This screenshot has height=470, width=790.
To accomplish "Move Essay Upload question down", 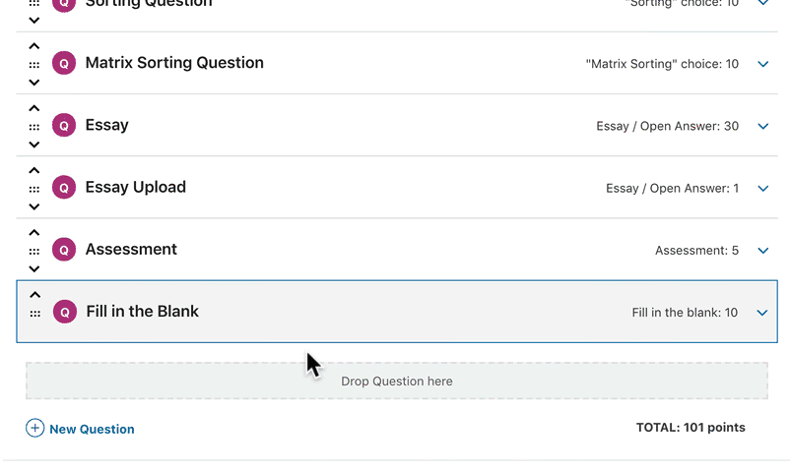I will [x=34, y=206].
